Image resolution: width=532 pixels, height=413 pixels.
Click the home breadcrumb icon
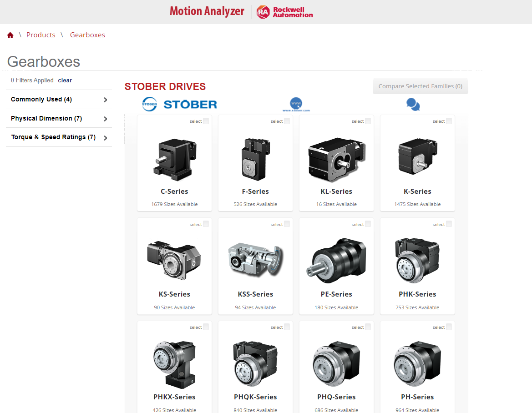[x=10, y=35]
